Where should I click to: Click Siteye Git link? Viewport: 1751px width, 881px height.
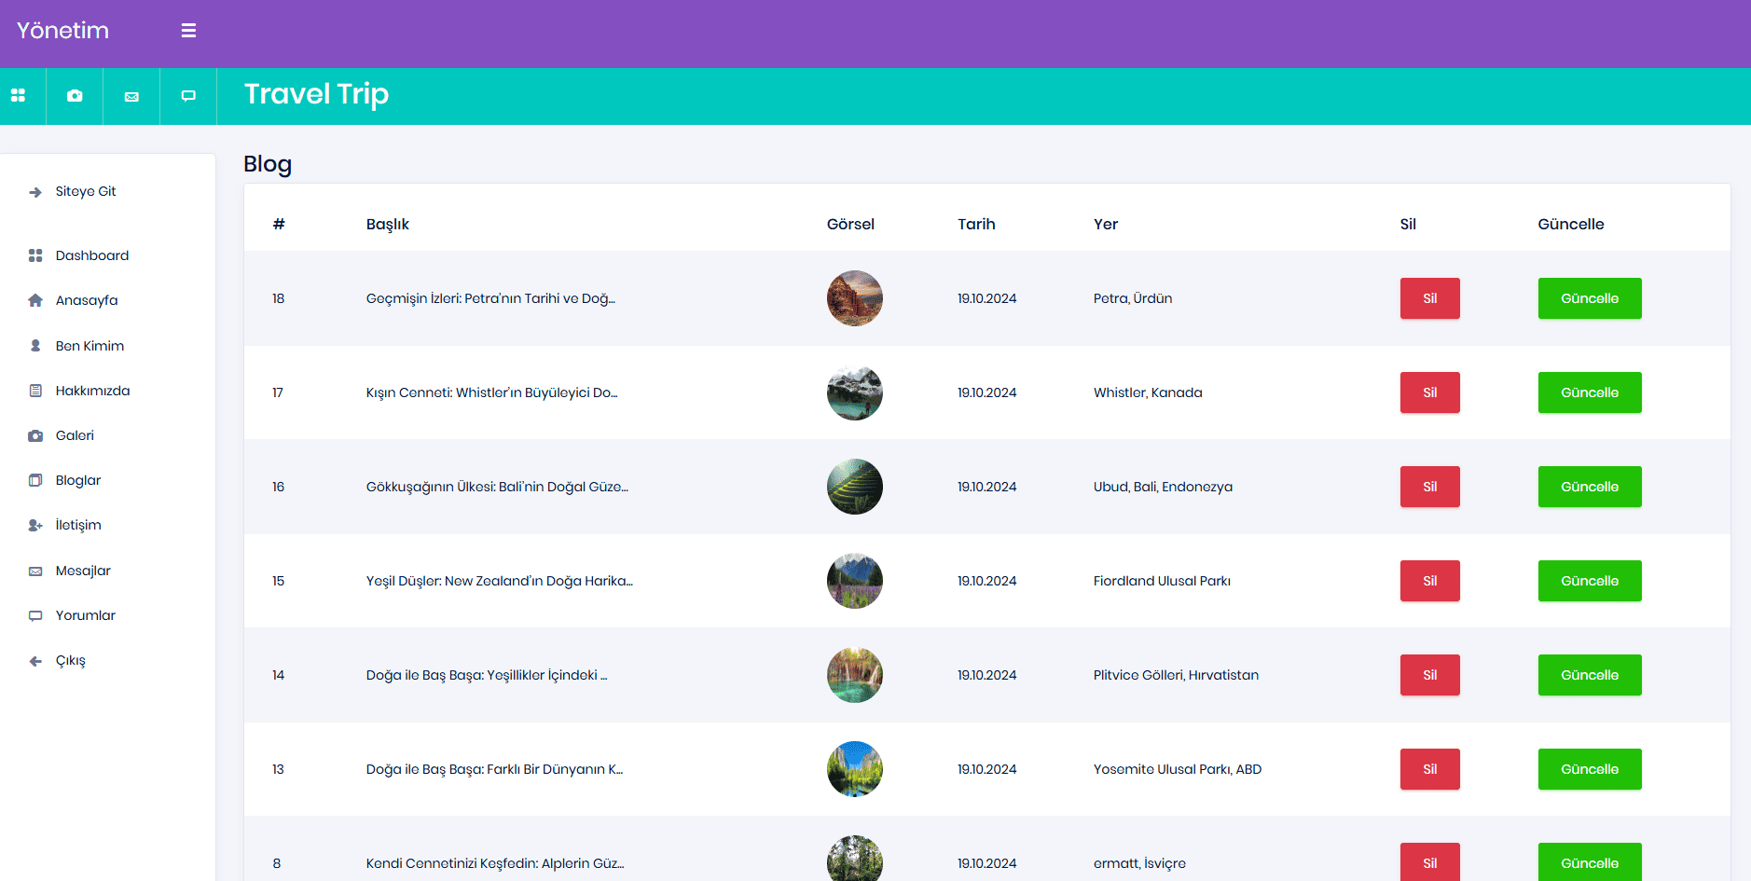(x=86, y=191)
